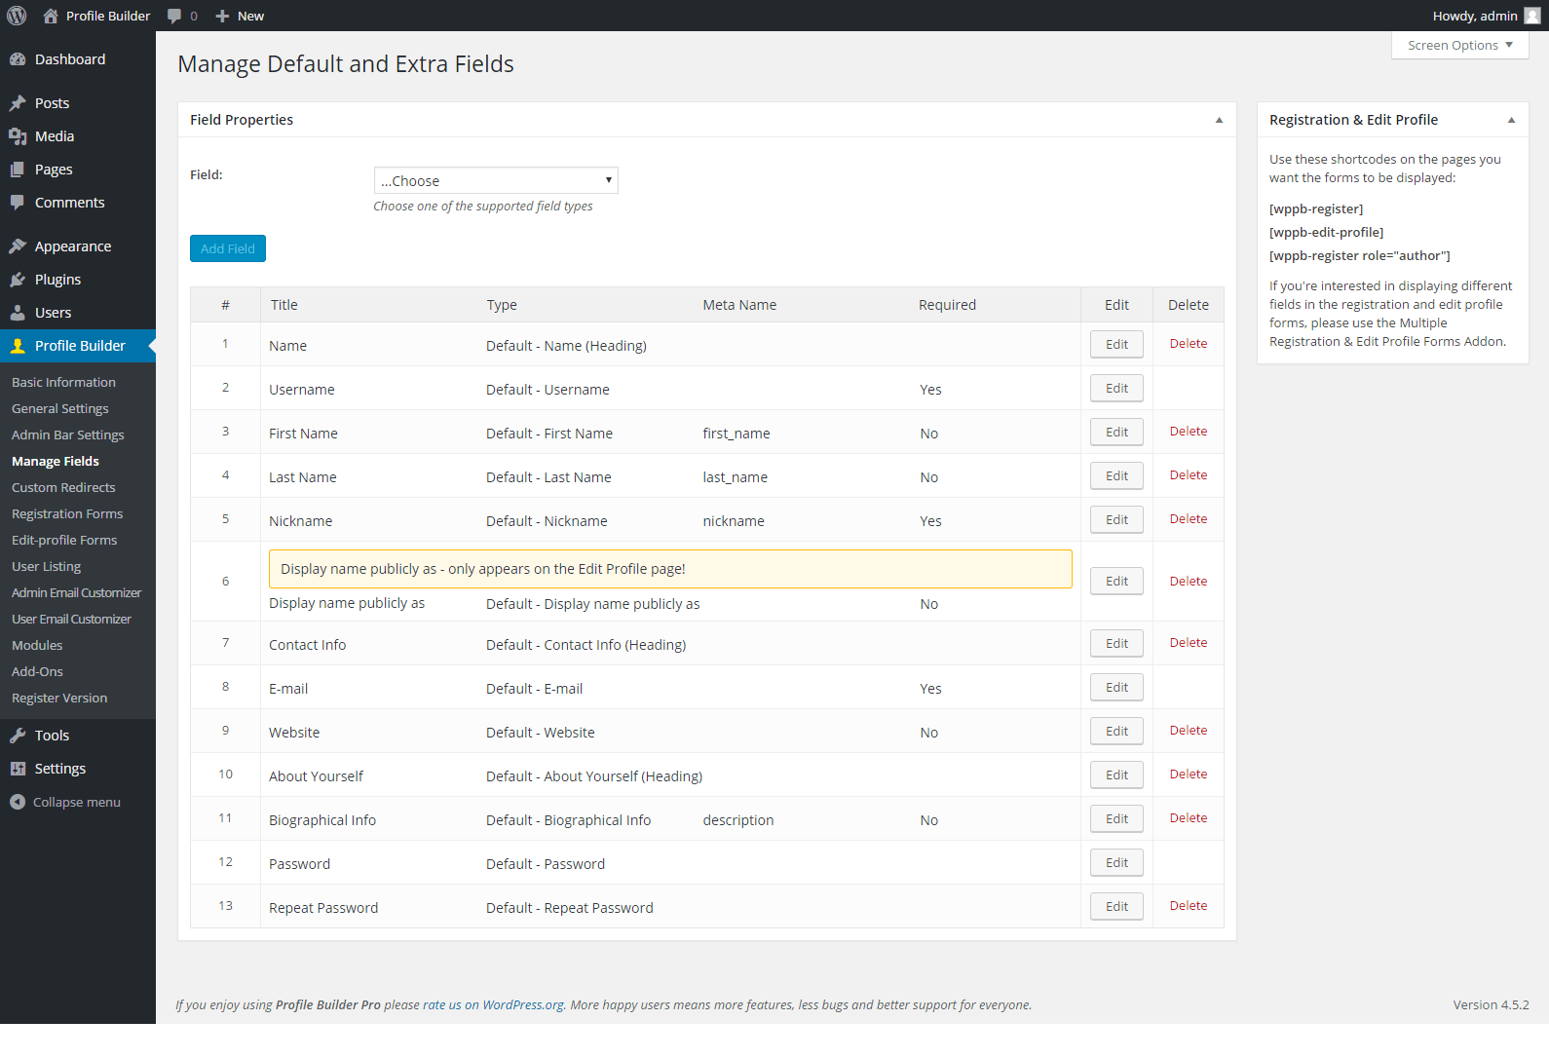Follow rate us on WordPress.org link
This screenshot has width=1549, height=1058.
pos(493,1004)
